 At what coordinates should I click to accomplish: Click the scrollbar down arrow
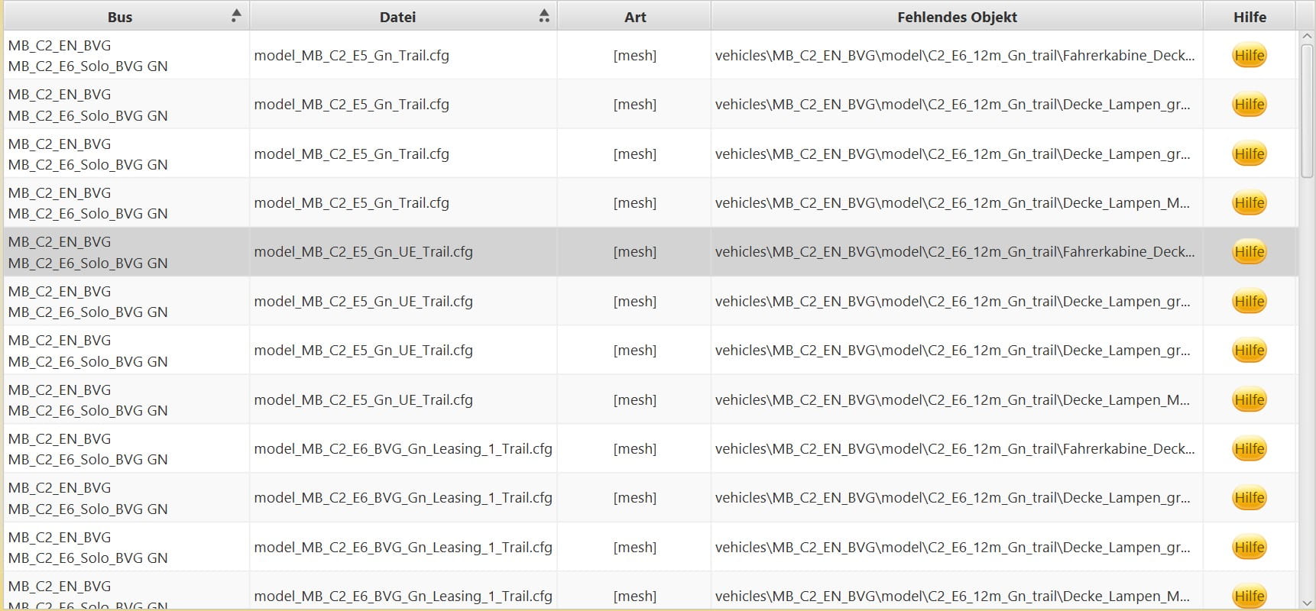click(1306, 603)
